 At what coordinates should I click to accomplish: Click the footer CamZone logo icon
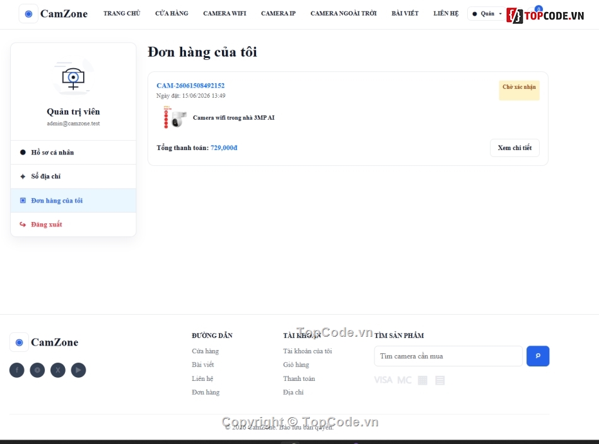click(x=19, y=342)
